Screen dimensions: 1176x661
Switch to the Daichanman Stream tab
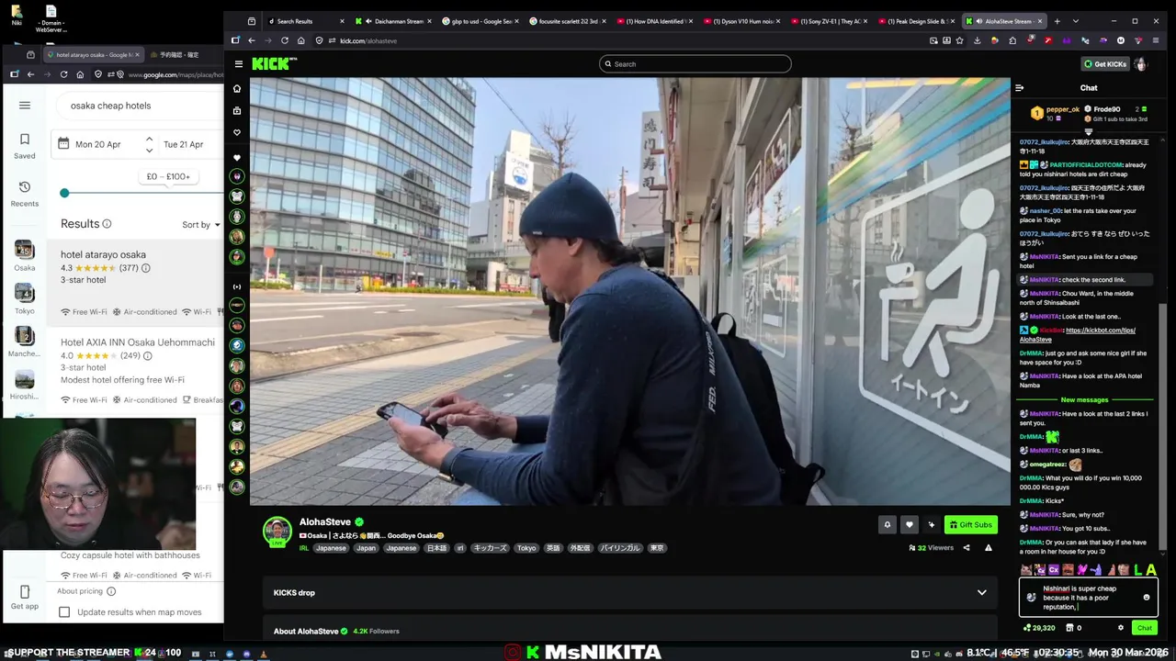[393, 21]
